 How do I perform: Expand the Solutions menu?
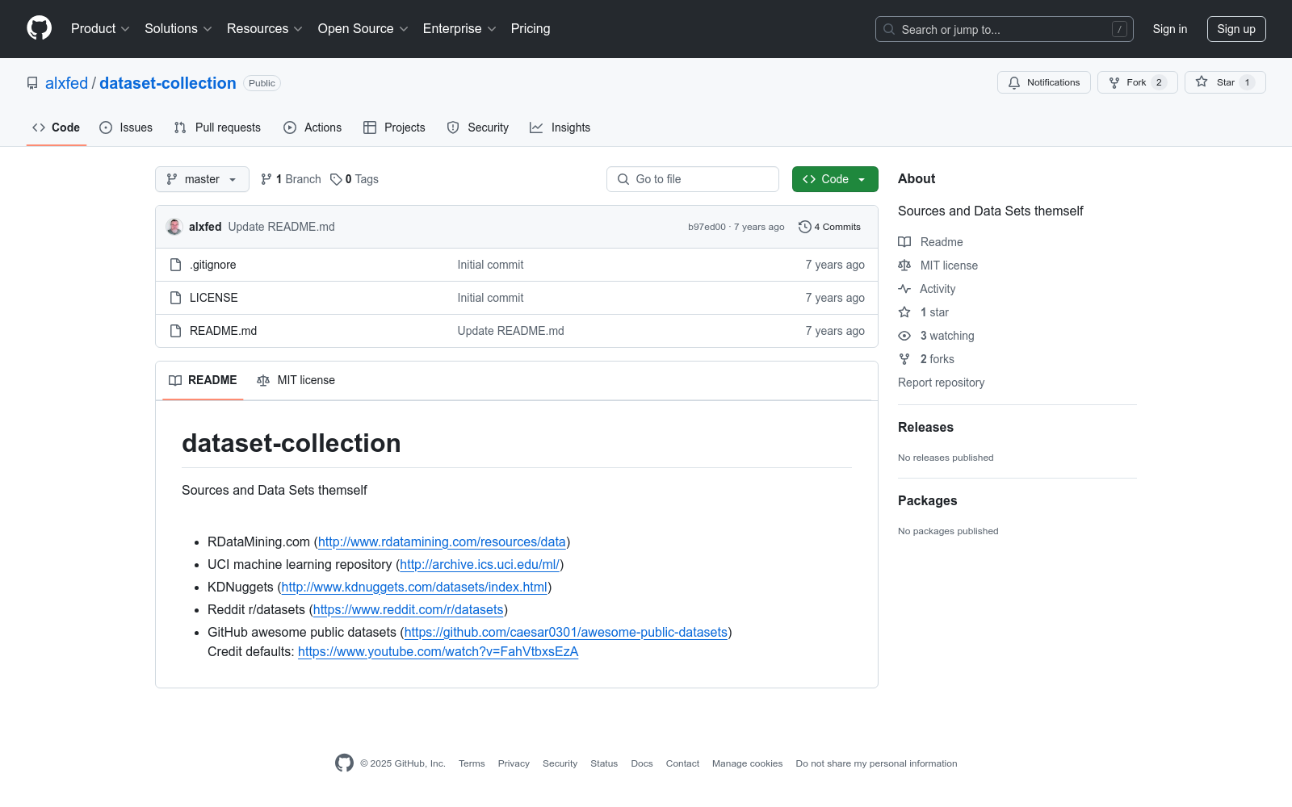178,28
